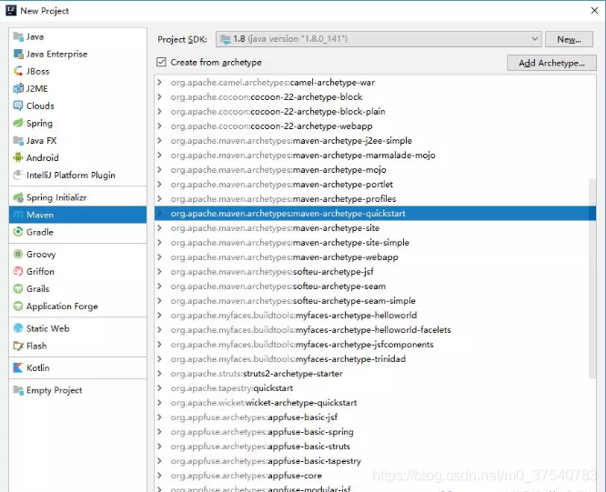Select softeu-archetype-seam-simple row
This screenshot has width=606, height=492.
(x=375, y=301)
